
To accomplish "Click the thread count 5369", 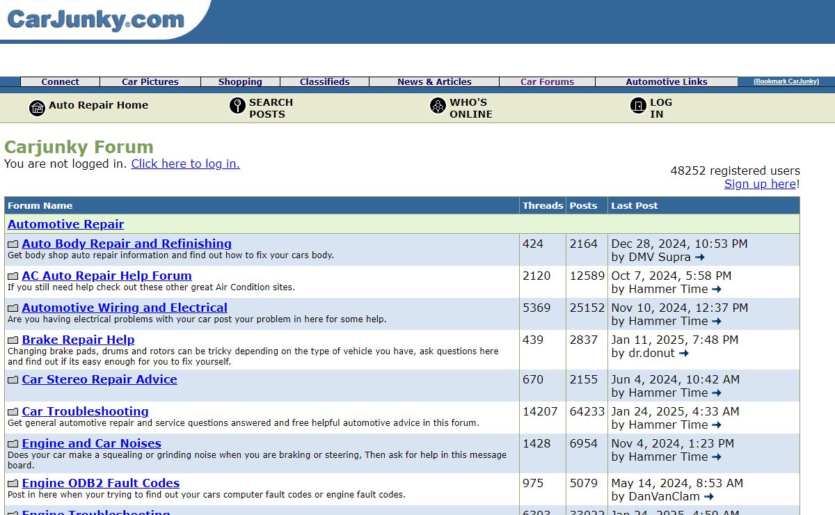I will pos(537,308).
